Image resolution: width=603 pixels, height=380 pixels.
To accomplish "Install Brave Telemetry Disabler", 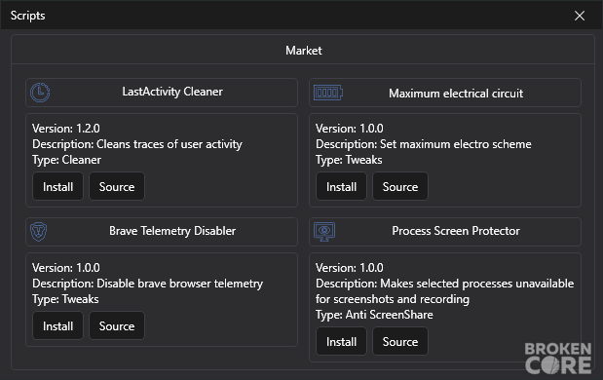I will click(57, 325).
